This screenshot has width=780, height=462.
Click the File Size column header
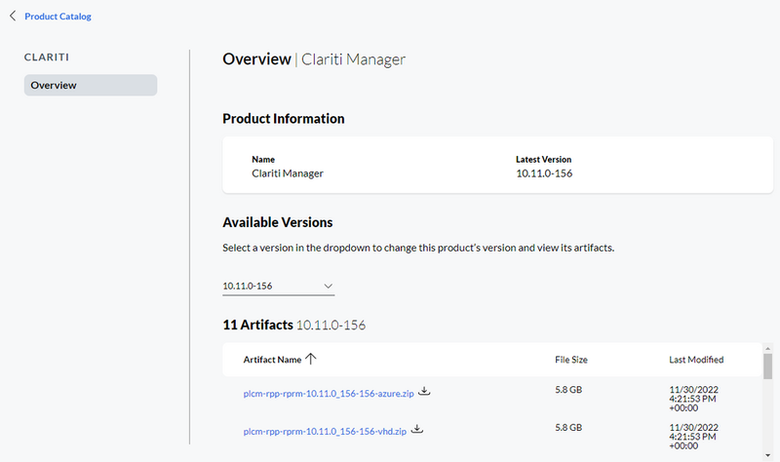[x=571, y=360]
